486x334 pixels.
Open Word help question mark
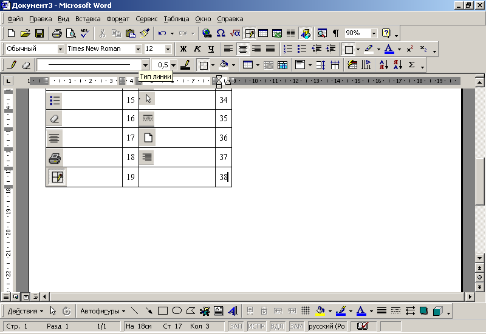click(x=386, y=33)
